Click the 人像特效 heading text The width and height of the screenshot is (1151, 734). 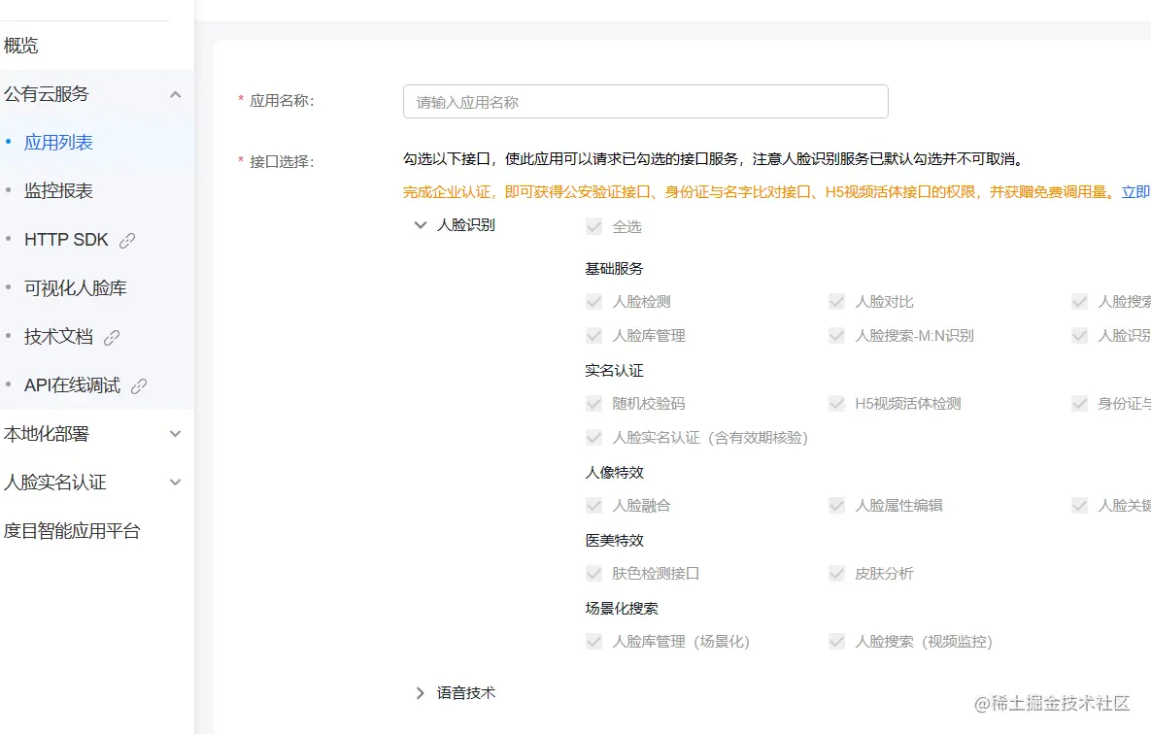pos(615,473)
